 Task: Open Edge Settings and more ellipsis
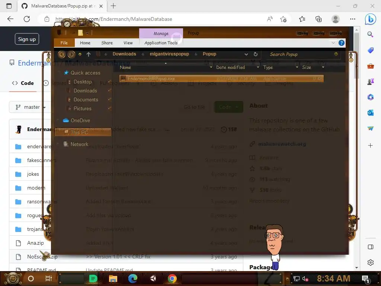[353, 19]
